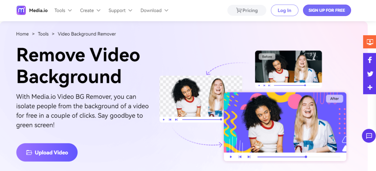The width and height of the screenshot is (376, 171).
Task: Play the transparent background preview
Action: coord(163,120)
